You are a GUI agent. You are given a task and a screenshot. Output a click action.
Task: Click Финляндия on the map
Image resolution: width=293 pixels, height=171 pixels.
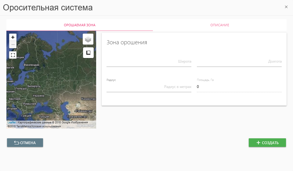click(31, 65)
